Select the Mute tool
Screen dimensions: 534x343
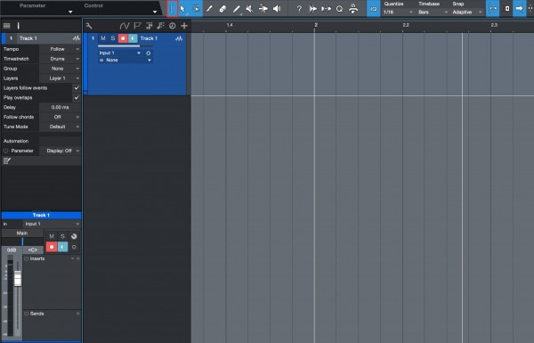[249, 9]
